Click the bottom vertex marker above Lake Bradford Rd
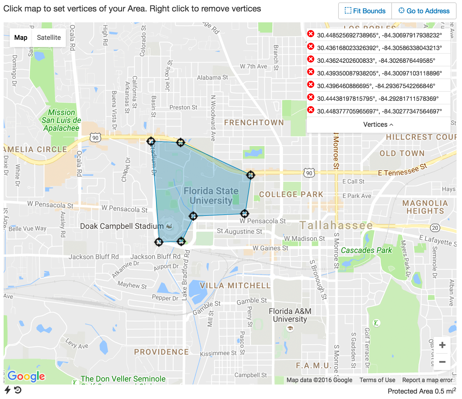The image size is (462, 399). [181, 241]
